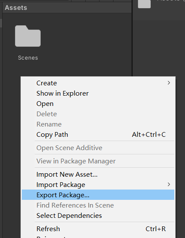Select the Scenes folder icon
185x238 pixels.
tap(28, 36)
